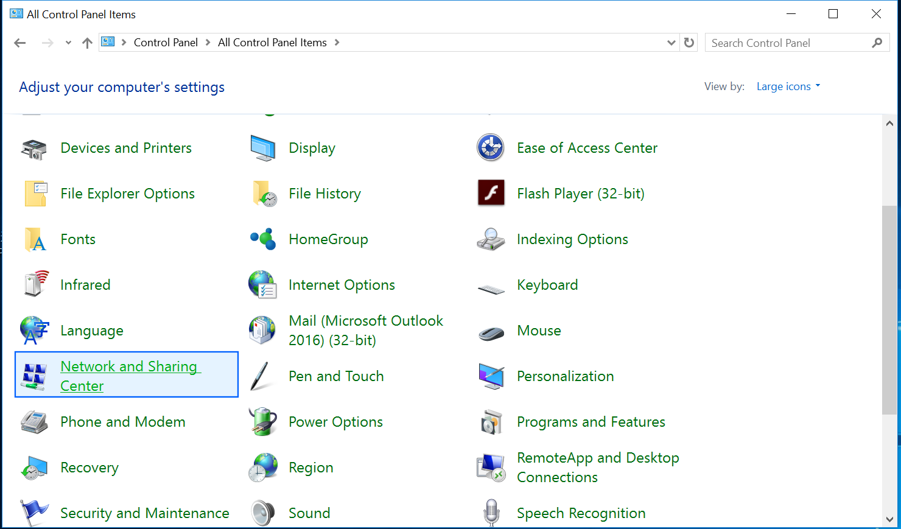901x529 pixels.
Task: Go back with the back arrow
Action: click(20, 43)
